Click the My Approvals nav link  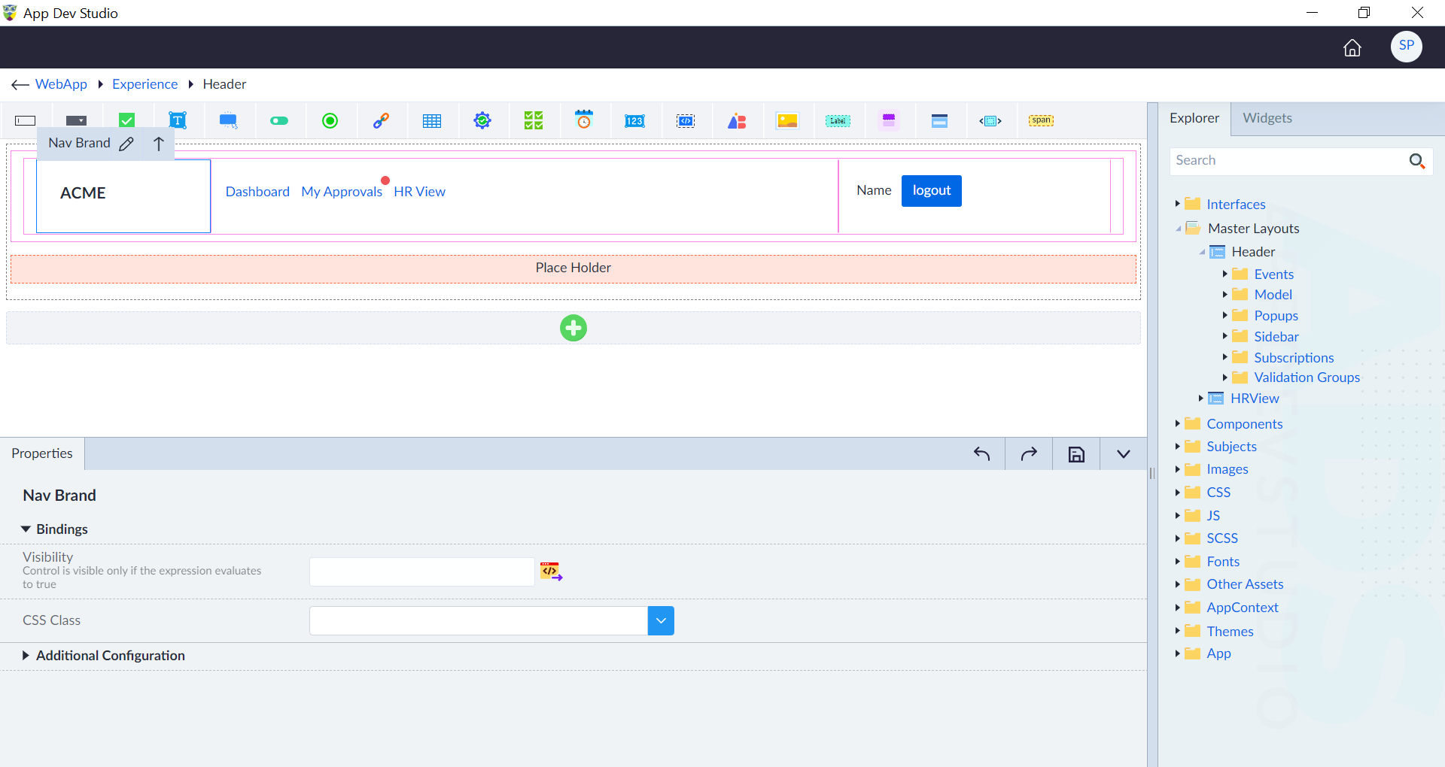[342, 192]
